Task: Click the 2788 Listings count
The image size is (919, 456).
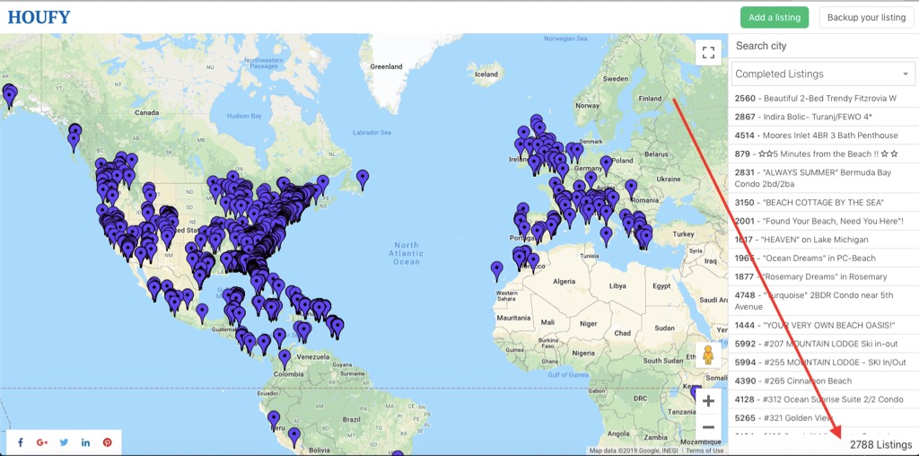Action: point(881,445)
